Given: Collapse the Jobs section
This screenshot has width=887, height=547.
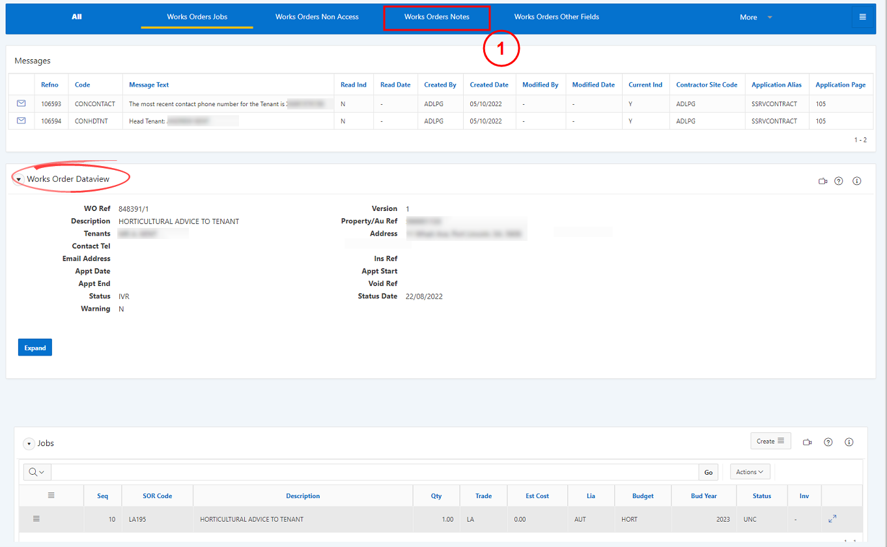Looking at the screenshot, I should [29, 443].
